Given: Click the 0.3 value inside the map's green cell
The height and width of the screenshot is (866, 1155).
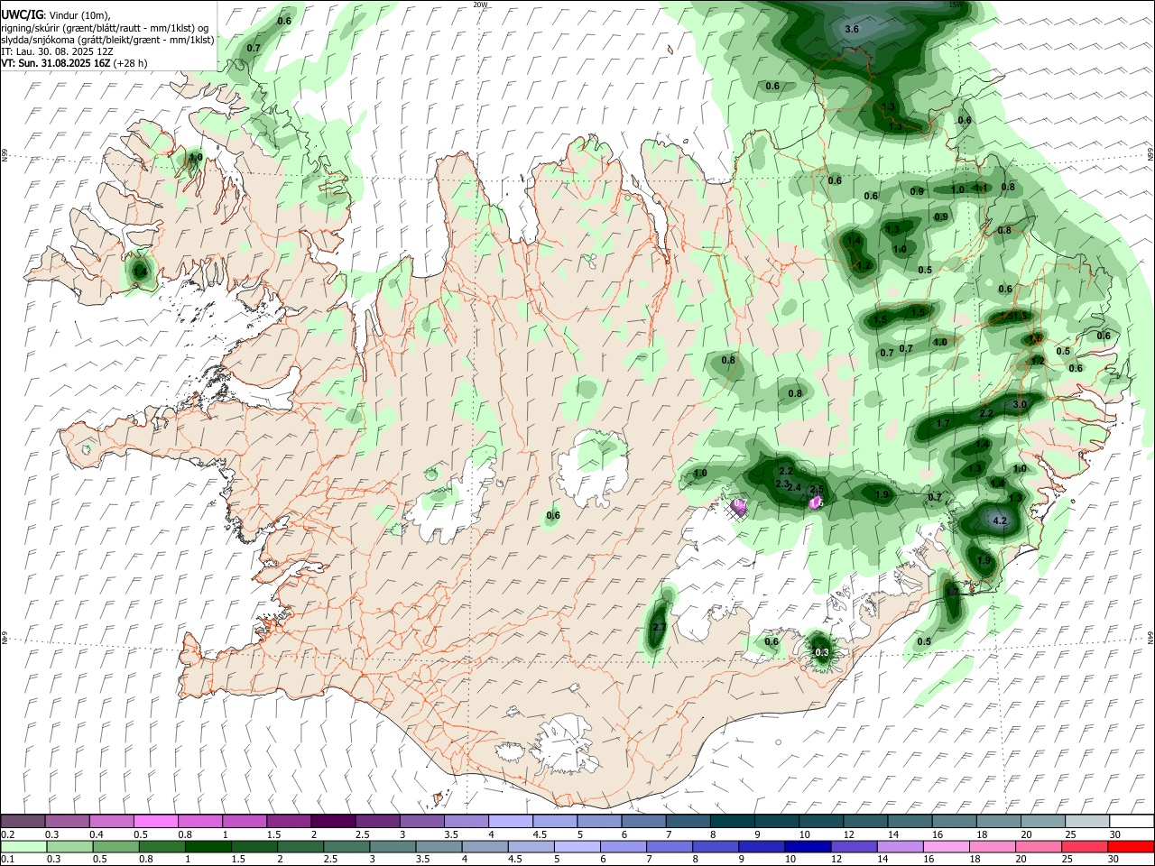Looking at the screenshot, I should click(821, 653).
